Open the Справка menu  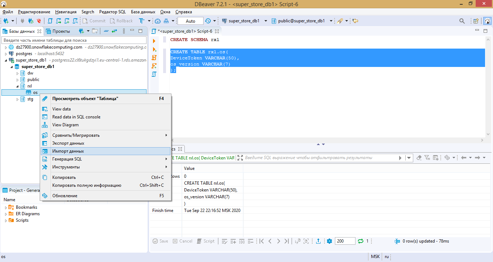tap(184, 12)
